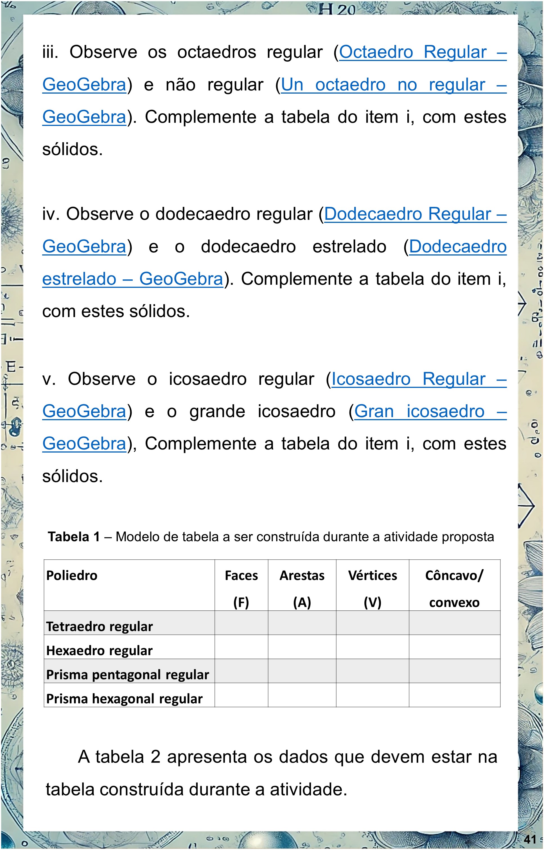Image resolution: width=544 pixels, height=850 pixels.
Task: Click the Côncavo/convexo column header
Action: coord(454,585)
